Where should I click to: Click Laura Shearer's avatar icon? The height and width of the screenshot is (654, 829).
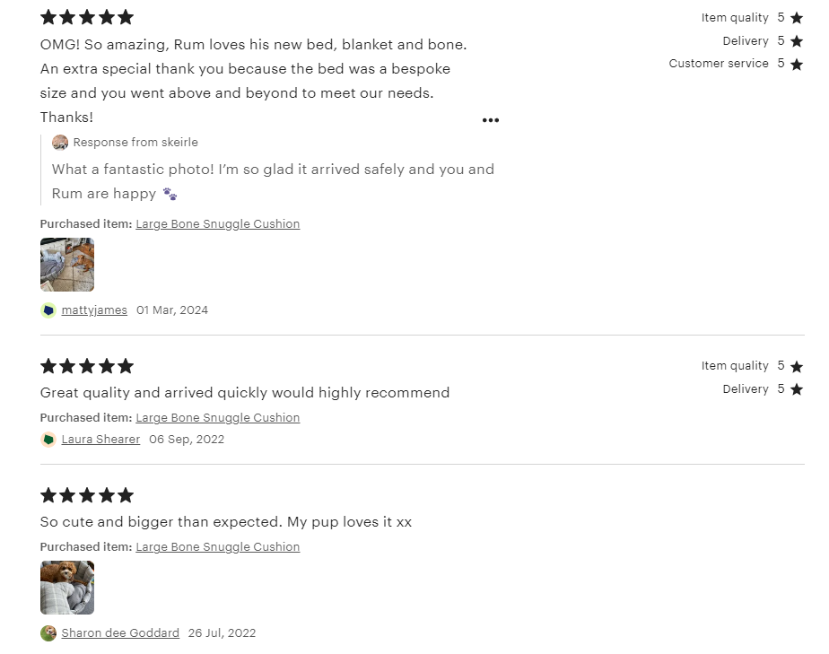pyautogui.click(x=48, y=440)
